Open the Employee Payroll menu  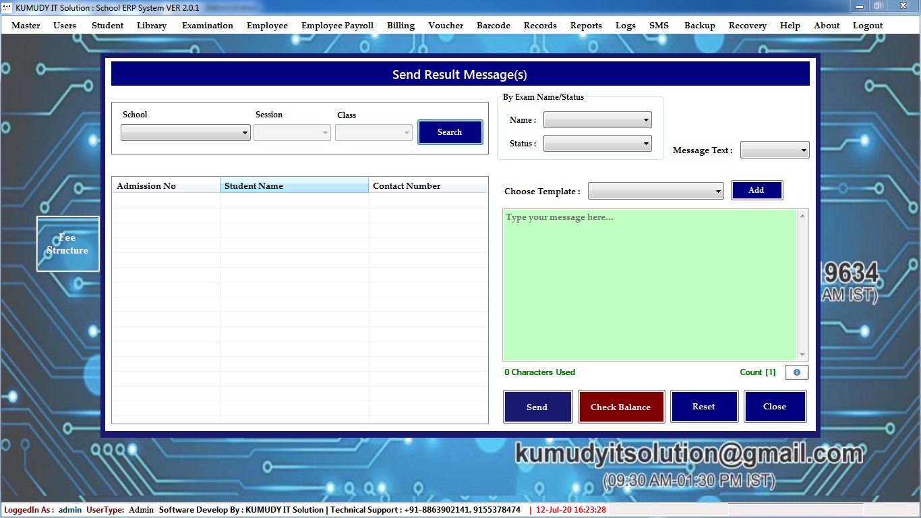tap(337, 26)
